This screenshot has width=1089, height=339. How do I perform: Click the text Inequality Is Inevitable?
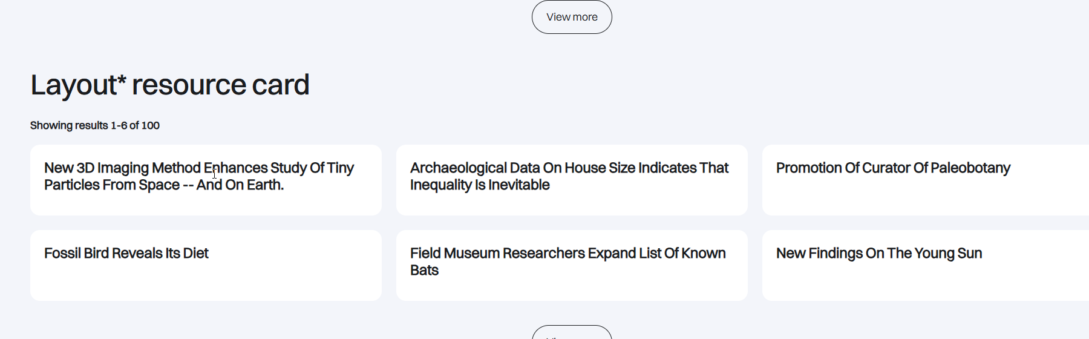pos(480,185)
